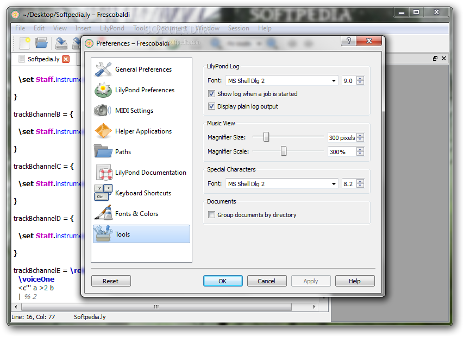Click the 300% magnifier scale field

tap(342, 151)
